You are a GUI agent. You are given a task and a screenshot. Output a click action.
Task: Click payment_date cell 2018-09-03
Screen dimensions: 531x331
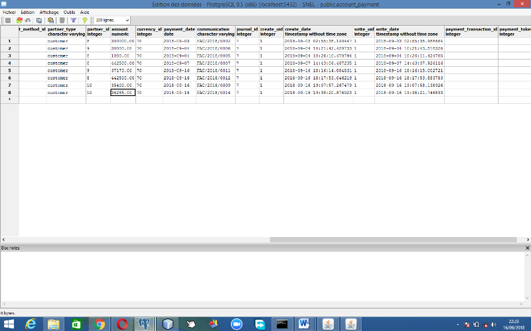pos(179,41)
